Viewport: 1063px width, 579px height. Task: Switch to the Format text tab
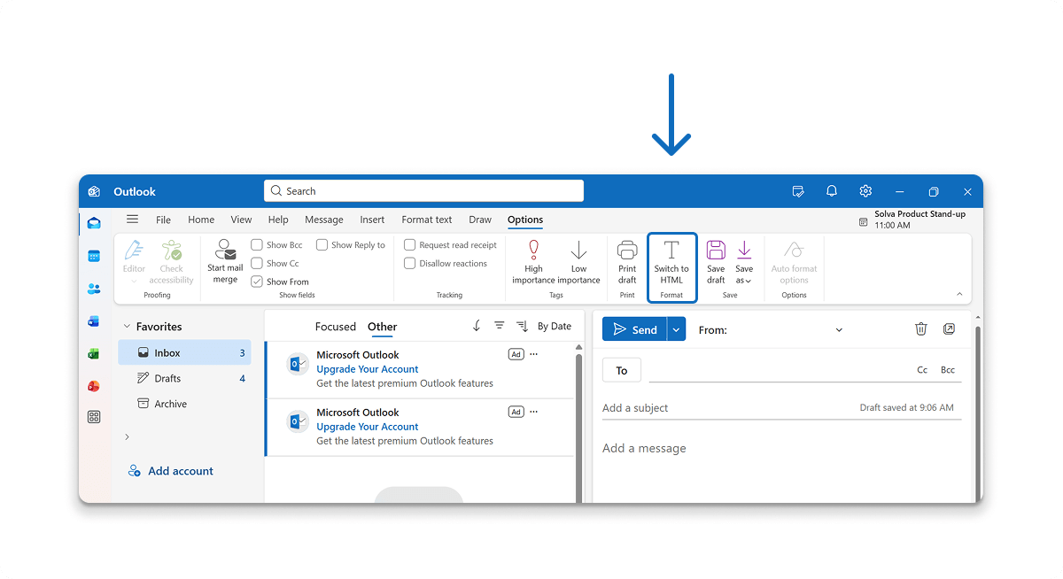(x=426, y=220)
